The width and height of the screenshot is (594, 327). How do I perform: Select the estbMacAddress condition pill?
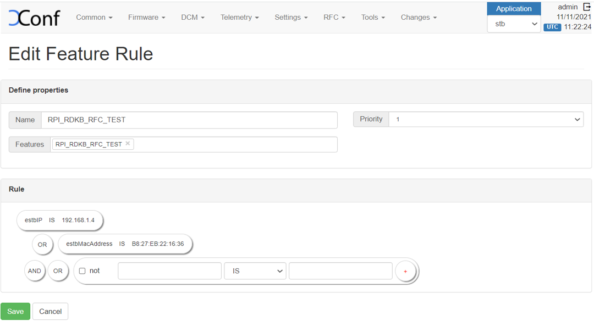click(x=125, y=244)
